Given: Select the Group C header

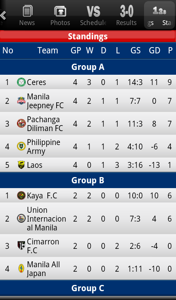Looking at the screenshot, I should pos(88,288).
